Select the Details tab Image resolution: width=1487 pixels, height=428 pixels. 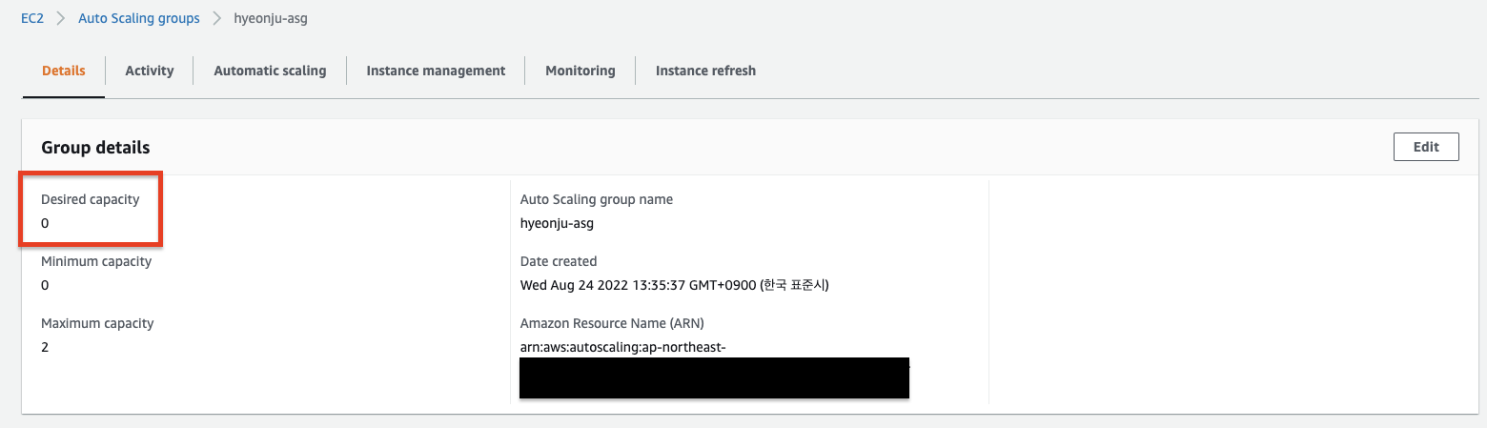(x=64, y=71)
